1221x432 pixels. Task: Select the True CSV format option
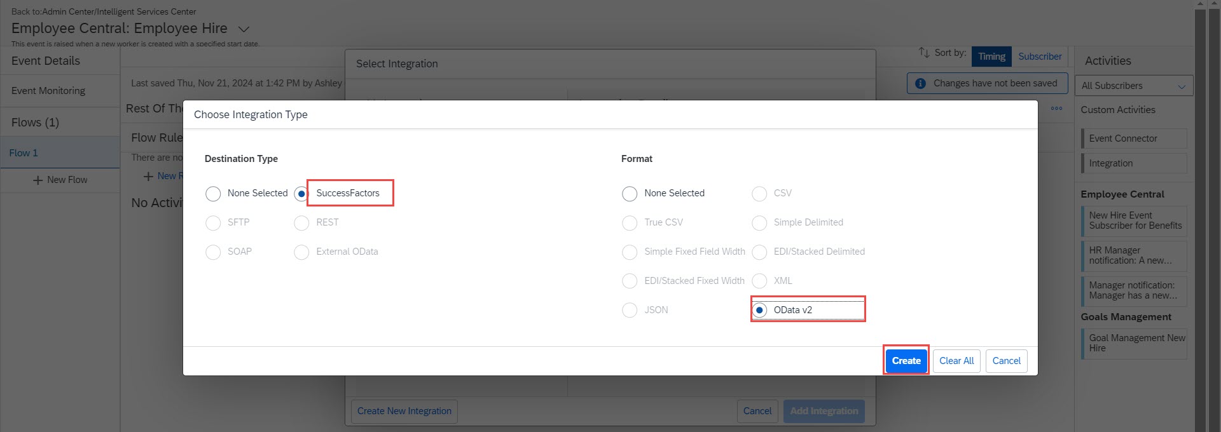pyautogui.click(x=630, y=223)
